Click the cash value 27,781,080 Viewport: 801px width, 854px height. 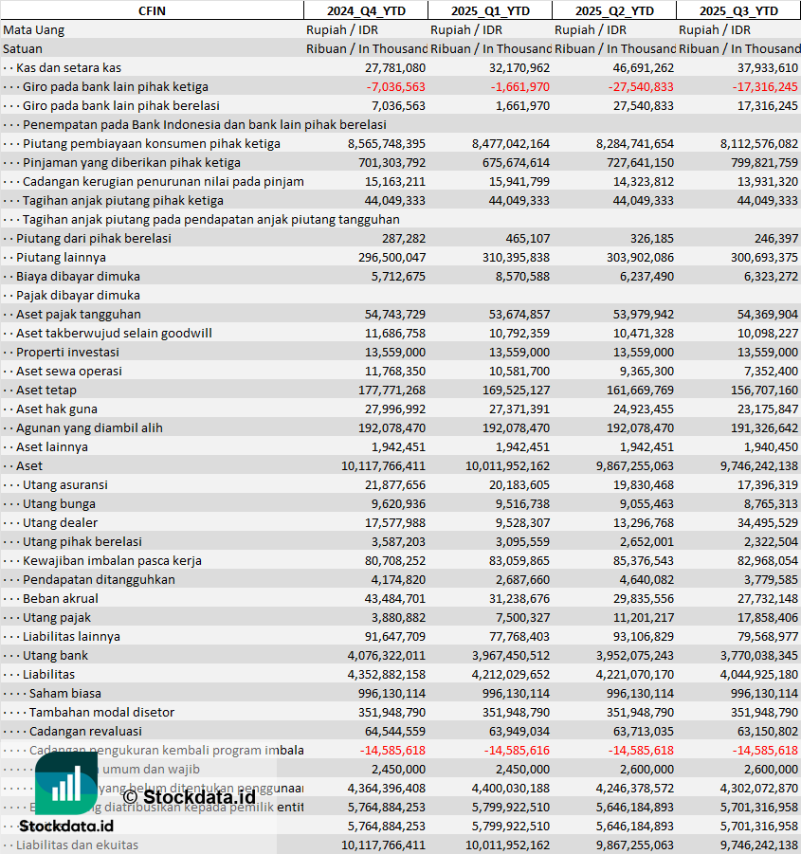click(395, 68)
